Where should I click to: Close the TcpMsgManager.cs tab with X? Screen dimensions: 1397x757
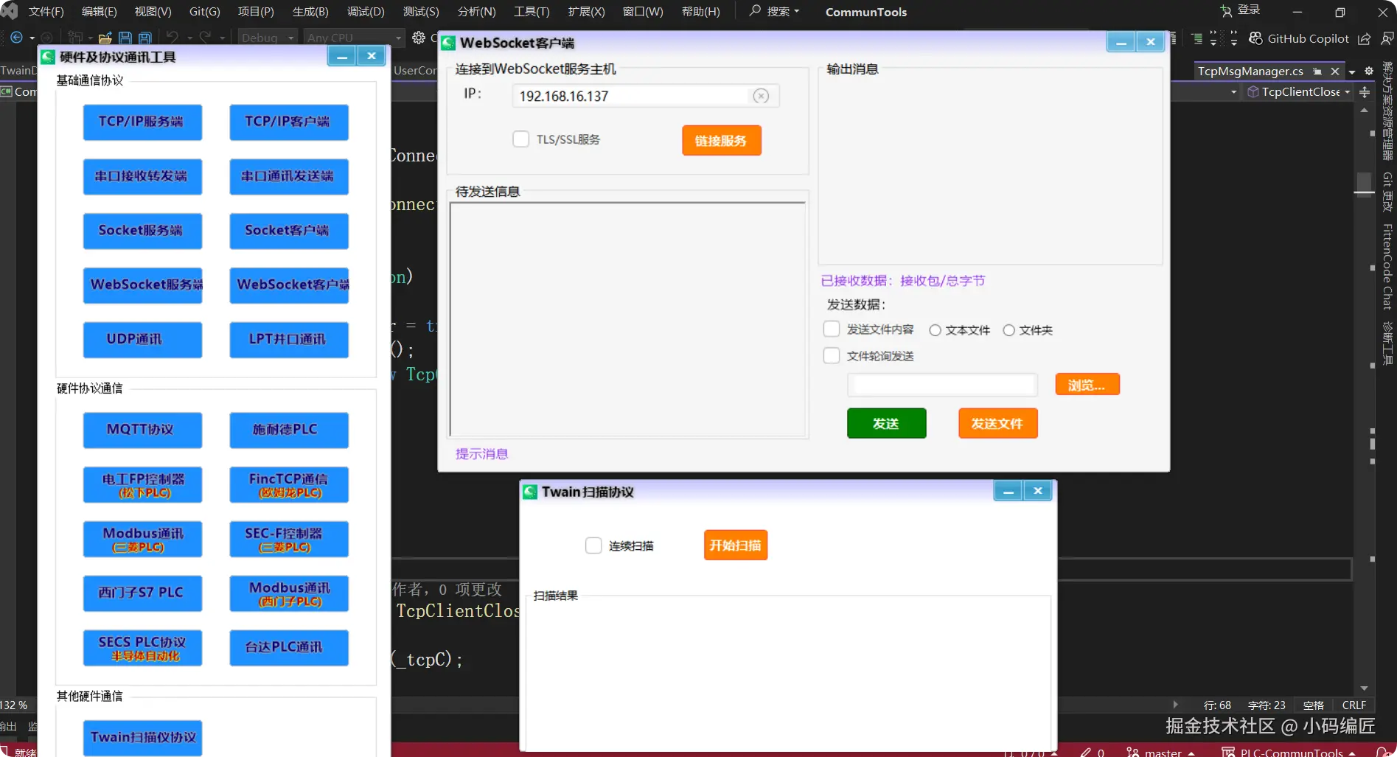[1335, 71]
